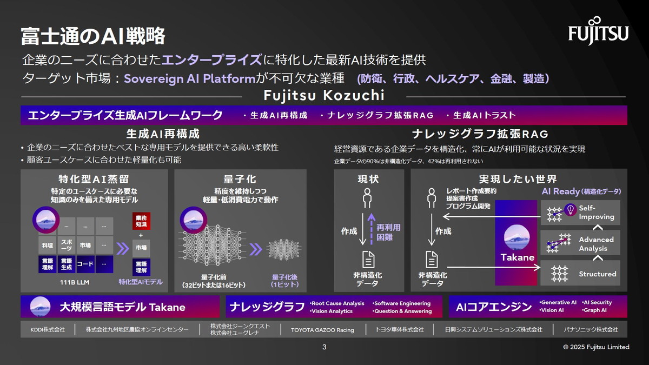Viewport: 649px width, 365px height.
Task: Click ・生成AIトラスト in the framework banner
Action: pyautogui.click(x=480, y=115)
